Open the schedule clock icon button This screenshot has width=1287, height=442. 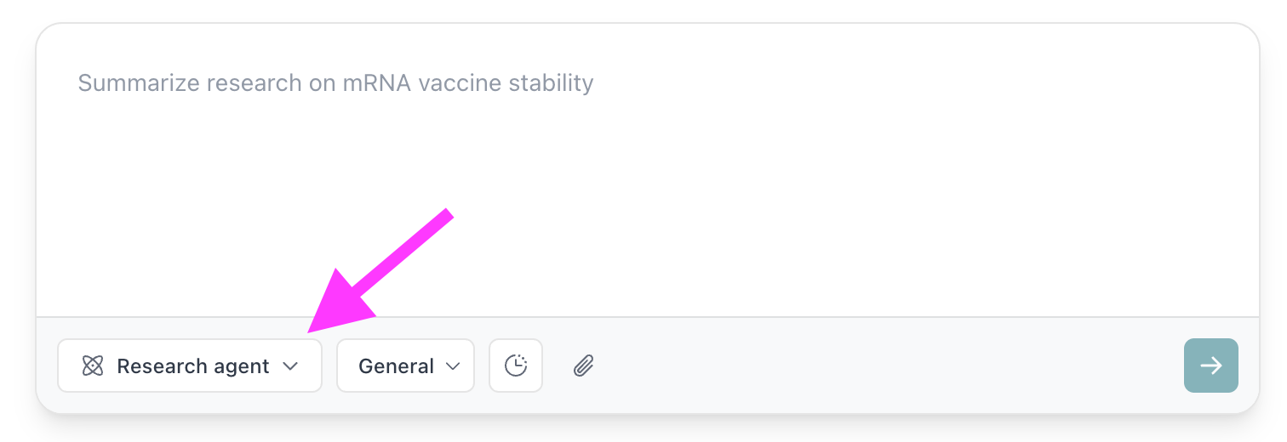(x=516, y=366)
